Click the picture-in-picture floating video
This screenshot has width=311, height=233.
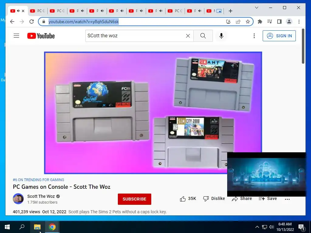pos(266,174)
